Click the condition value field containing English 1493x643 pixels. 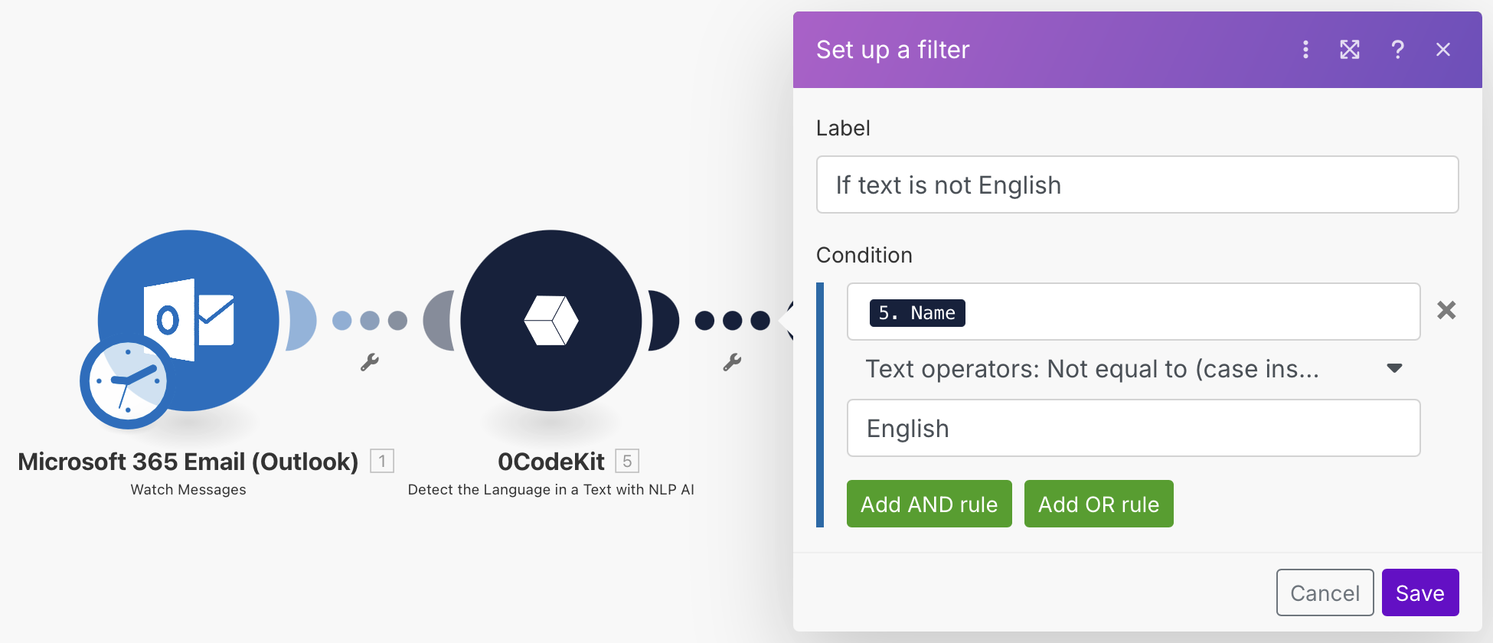1133,428
